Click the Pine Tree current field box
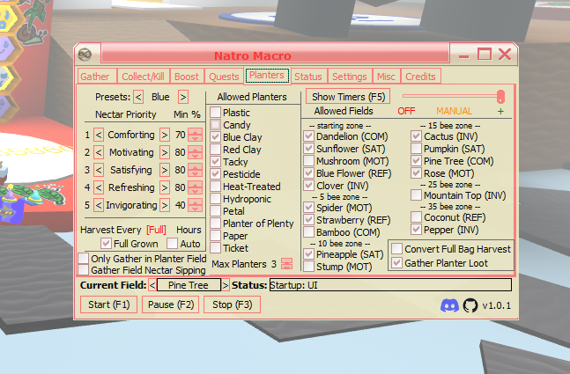Screen dimensions: 570x374 pos(189,285)
